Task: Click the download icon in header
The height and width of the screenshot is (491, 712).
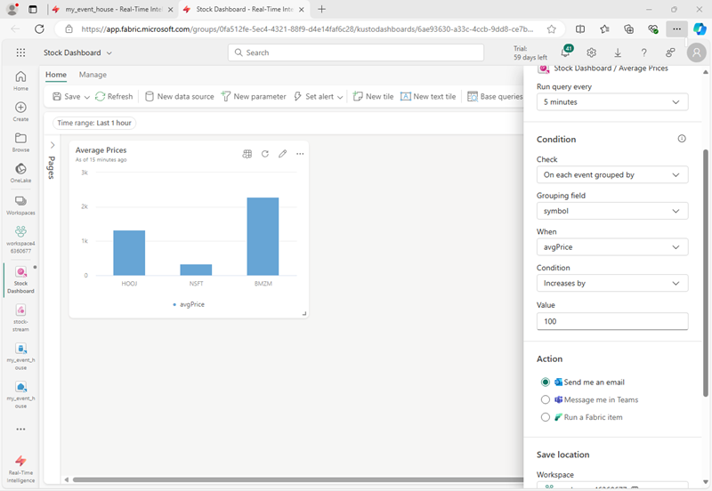Action: tap(618, 52)
